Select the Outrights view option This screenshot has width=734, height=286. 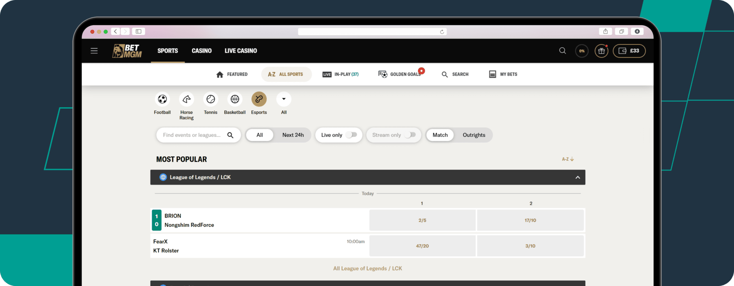(474, 135)
